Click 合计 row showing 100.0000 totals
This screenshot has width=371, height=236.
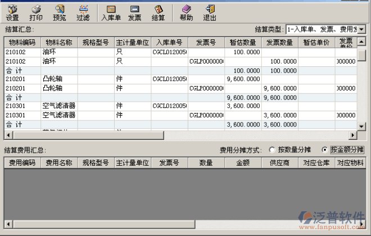180,71
